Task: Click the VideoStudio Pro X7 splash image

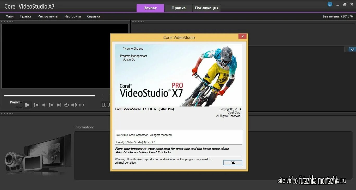Action: click(x=179, y=75)
